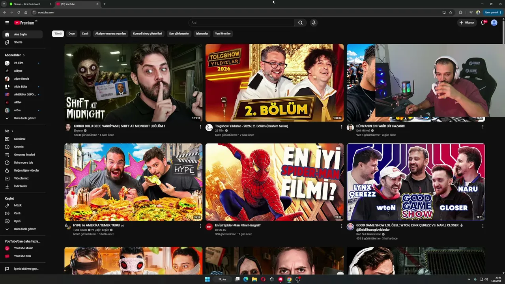
Task: Open the Alper Rende subscription channel
Action: pos(23,79)
